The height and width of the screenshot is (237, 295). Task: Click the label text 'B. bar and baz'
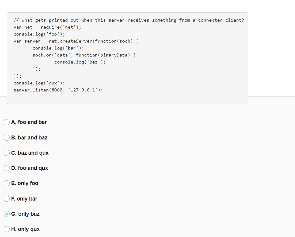[x=29, y=138]
